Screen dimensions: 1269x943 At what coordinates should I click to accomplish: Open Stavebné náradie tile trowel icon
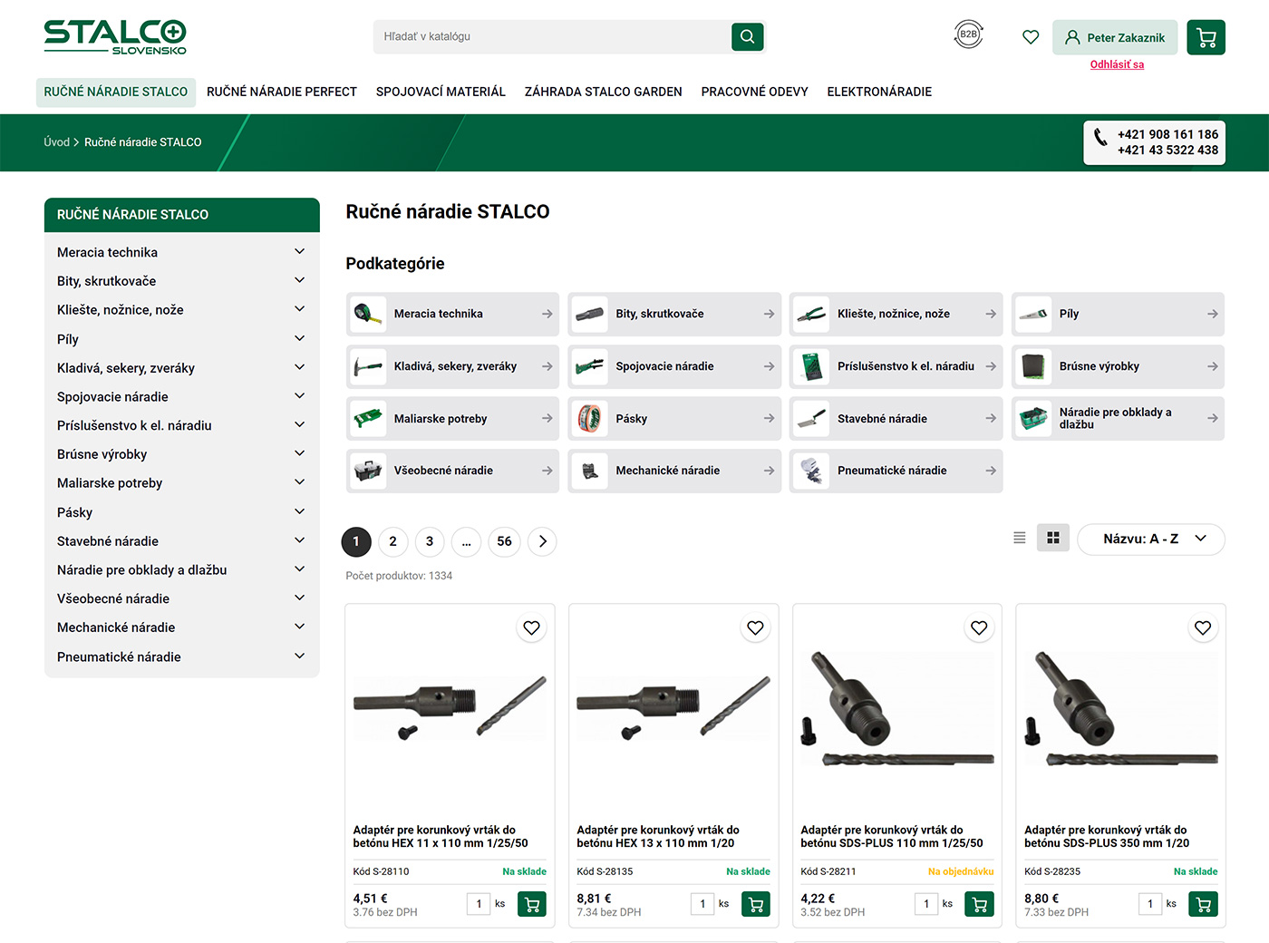coord(811,418)
